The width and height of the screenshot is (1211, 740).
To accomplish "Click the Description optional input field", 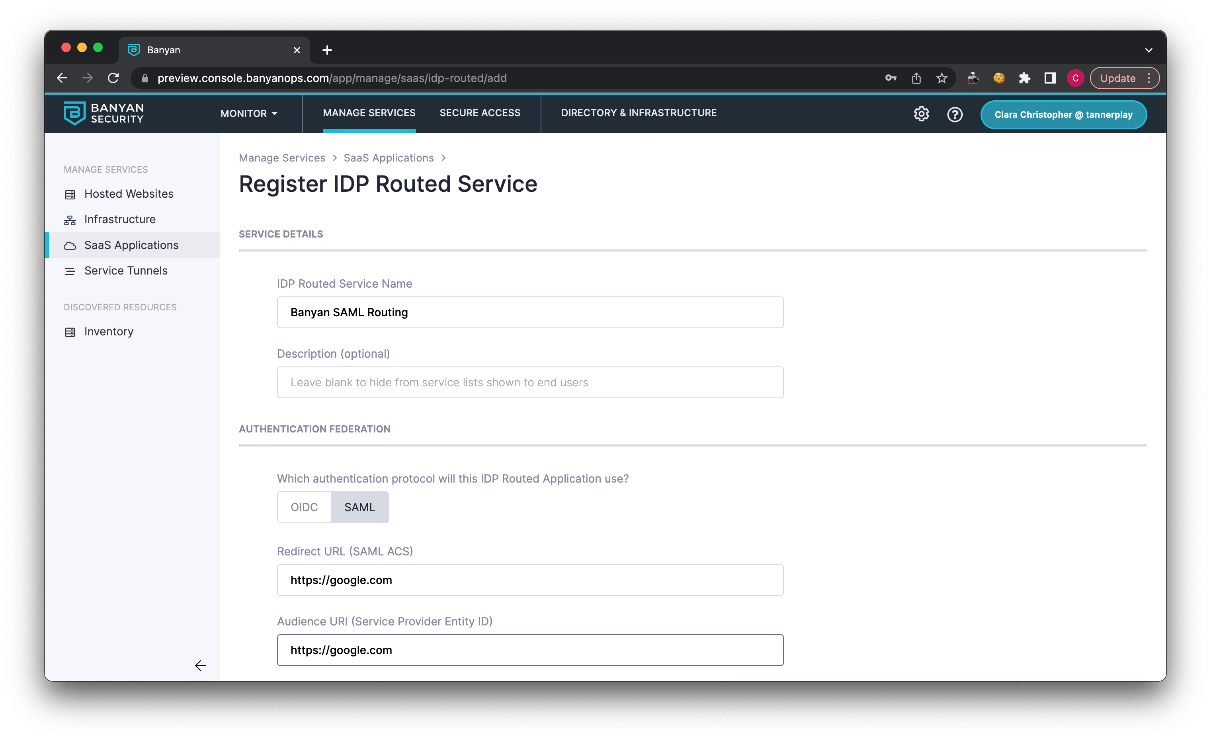I will 530,382.
